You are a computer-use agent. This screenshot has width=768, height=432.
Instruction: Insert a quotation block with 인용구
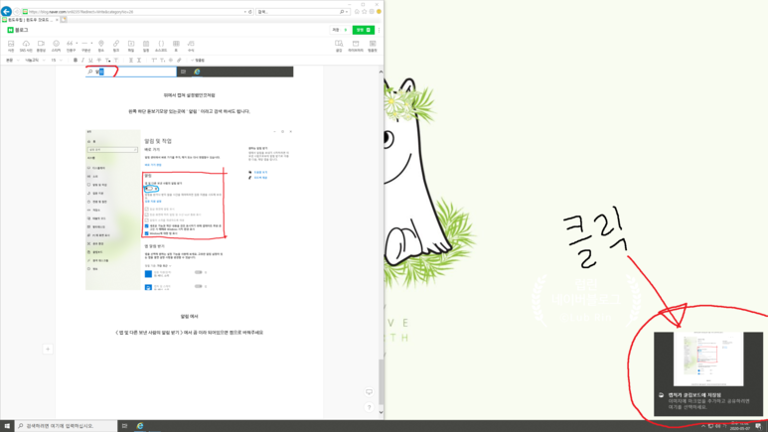(70, 46)
